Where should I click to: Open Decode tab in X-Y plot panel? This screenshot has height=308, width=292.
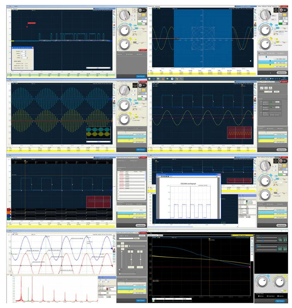[269, 6]
